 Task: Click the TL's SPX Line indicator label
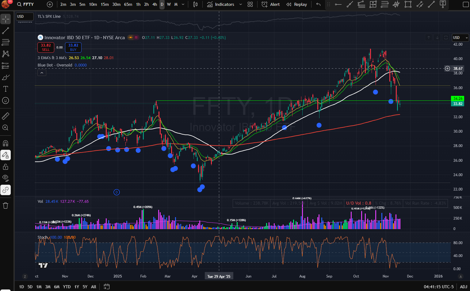[49, 17]
